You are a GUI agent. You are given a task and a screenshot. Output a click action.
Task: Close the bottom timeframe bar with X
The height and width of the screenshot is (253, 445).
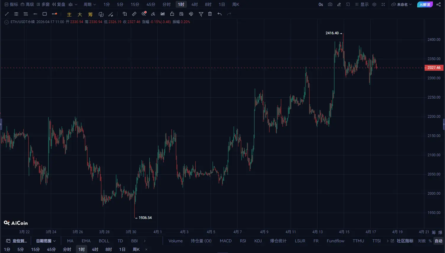(146, 249)
